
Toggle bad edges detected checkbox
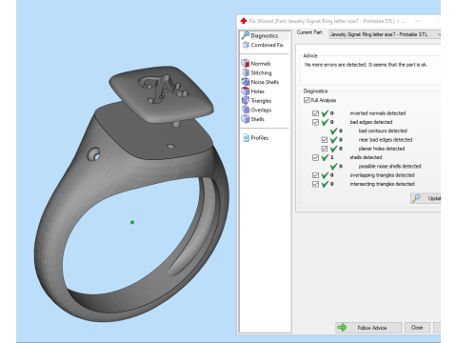tap(315, 122)
